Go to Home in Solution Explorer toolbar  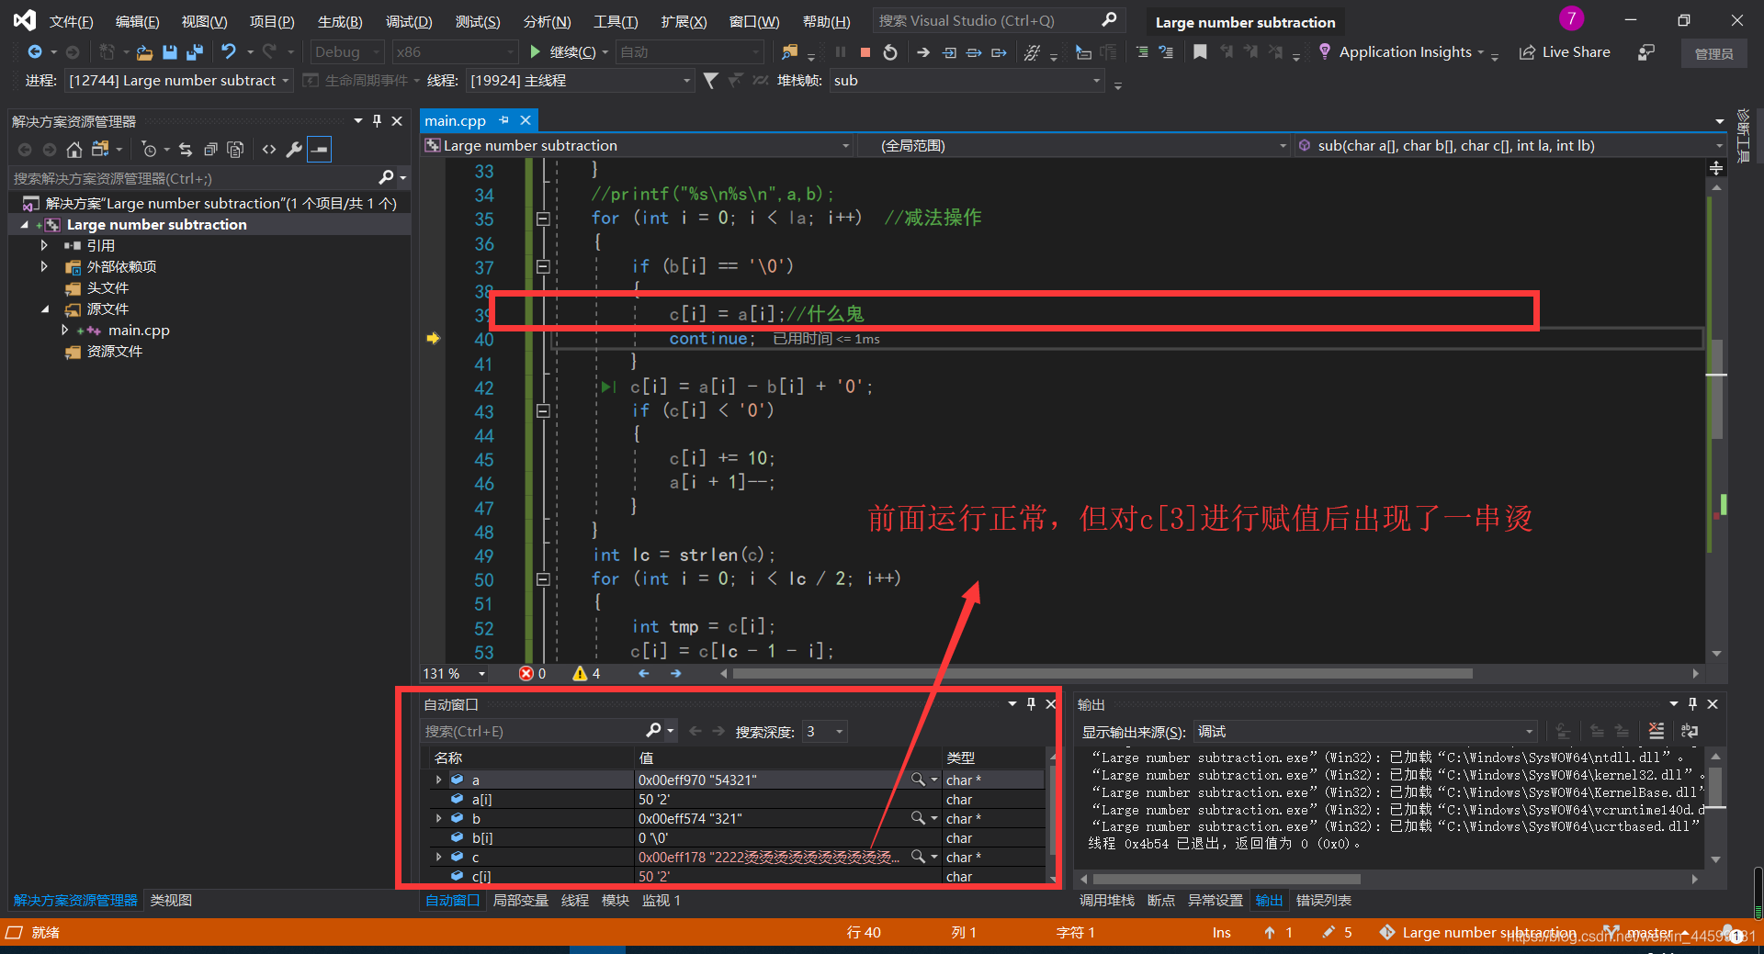pyautogui.click(x=74, y=149)
